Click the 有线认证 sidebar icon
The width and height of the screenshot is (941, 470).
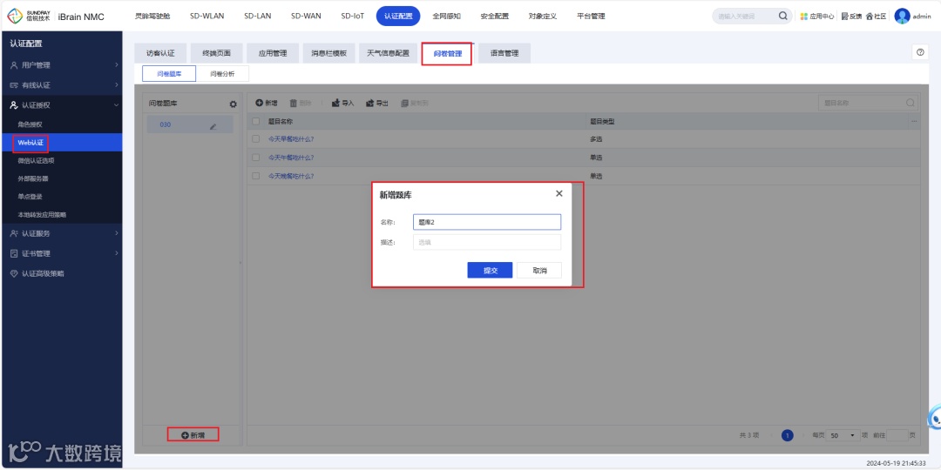(x=14, y=85)
